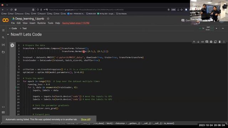
Task: Delete the code cell
Action: tap(219, 42)
